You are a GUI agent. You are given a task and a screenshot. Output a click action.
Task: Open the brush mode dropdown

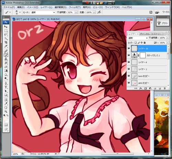pyautogui.click(x=43, y=12)
